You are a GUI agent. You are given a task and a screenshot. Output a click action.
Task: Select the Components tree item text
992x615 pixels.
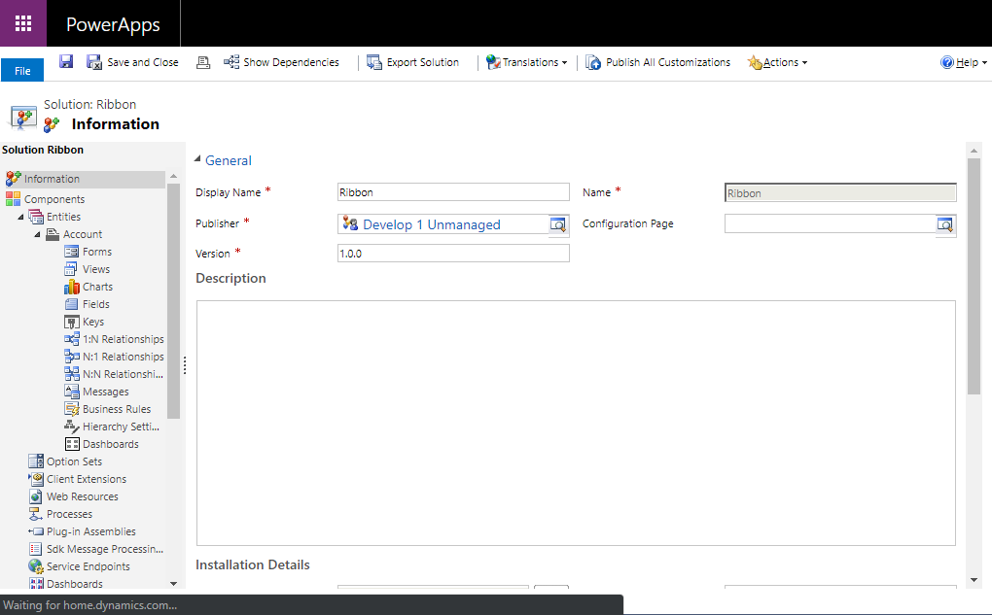[x=54, y=199]
